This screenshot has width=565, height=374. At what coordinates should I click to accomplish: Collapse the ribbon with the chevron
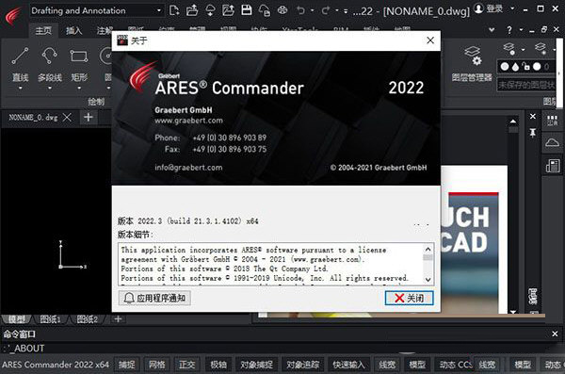492,30
